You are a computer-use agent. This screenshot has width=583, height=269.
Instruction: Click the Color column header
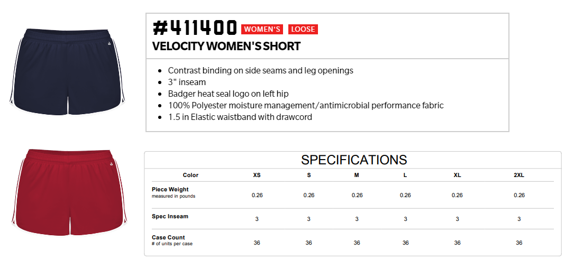pos(191,175)
